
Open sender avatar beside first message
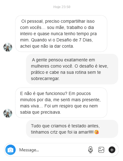pos(8,47)
